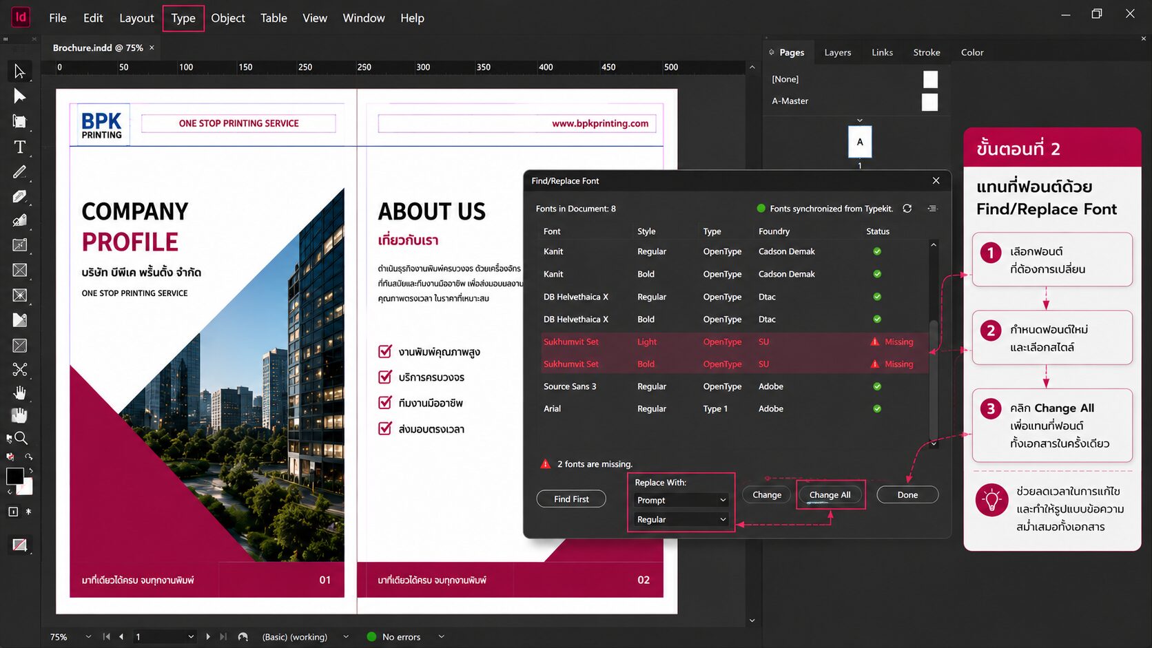Click the preflight profile icon in status bar
This screenshot has width=1152, height=648.
click(x=243, y=637)
